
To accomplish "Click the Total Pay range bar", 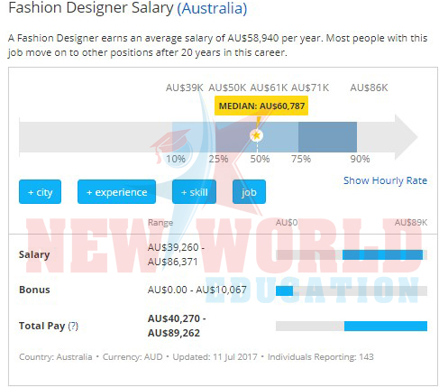I will [x=352, y=326].
